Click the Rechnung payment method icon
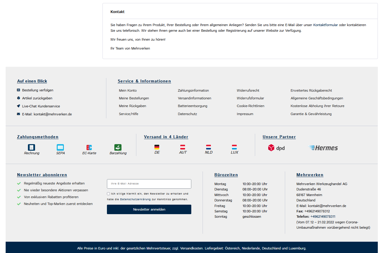This screenshot has height=253, width=379. pyautogui.click(x=31, y=147)
